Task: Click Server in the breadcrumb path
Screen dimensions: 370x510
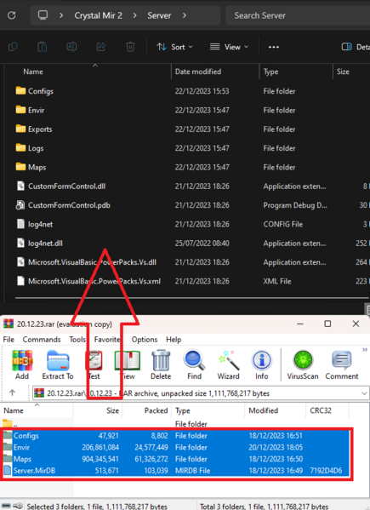Action: coord(159,15)
